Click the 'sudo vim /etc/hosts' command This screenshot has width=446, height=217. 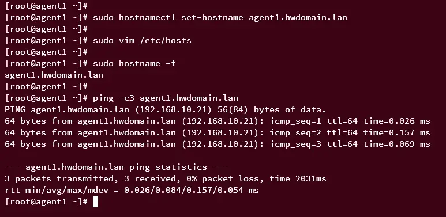142,40
